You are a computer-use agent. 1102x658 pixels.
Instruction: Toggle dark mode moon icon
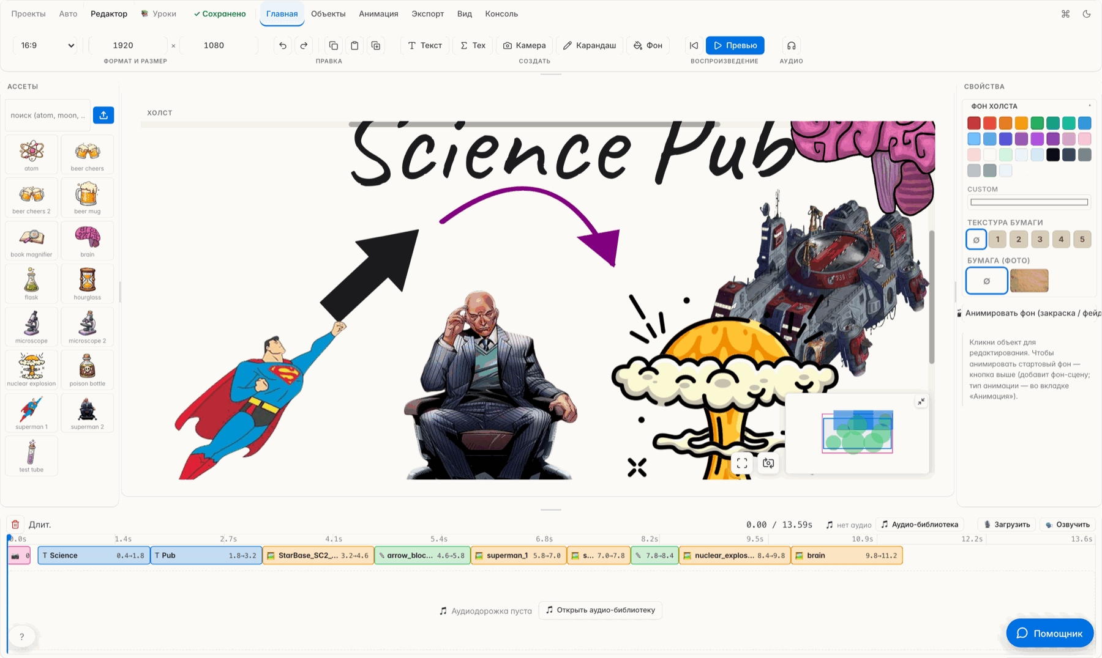(x=1087, y=13)
